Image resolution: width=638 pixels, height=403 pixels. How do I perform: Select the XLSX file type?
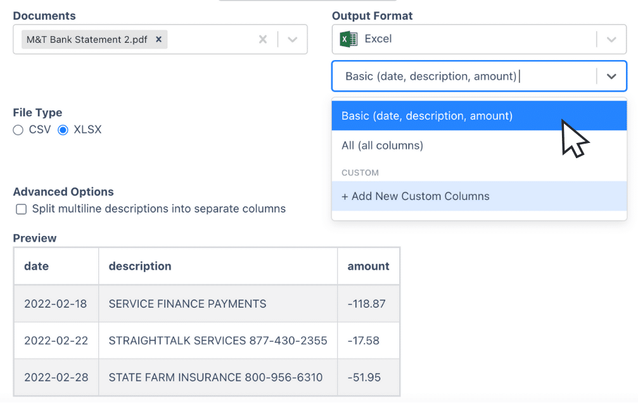pyautogui.click(x=63, y=130)
